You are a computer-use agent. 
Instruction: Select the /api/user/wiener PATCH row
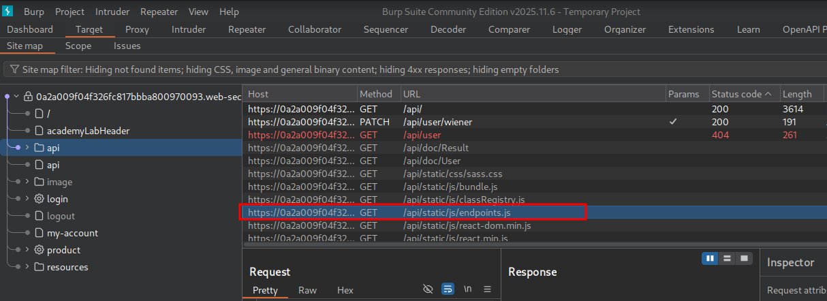tap(535, 122)
